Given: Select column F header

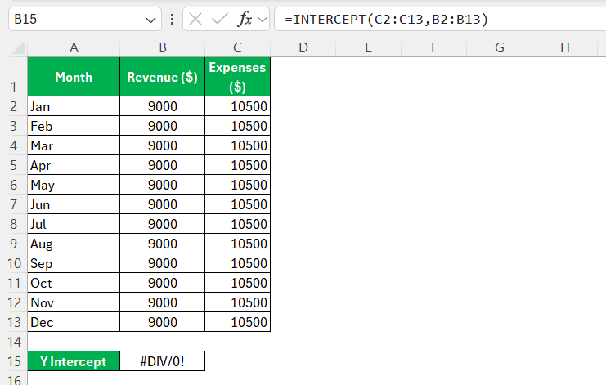Looking at the screenshot, I should (434, 48).
